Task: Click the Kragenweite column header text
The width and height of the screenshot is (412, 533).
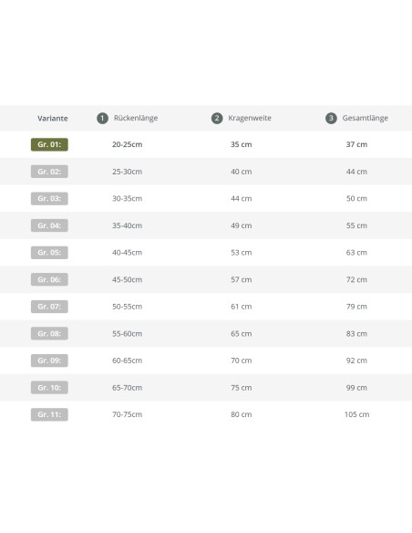Action: tap(250, 119)
